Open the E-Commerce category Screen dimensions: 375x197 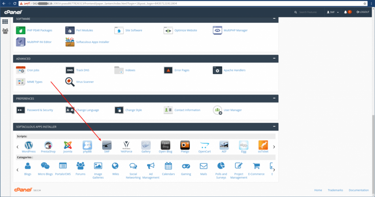pos(256,169)
